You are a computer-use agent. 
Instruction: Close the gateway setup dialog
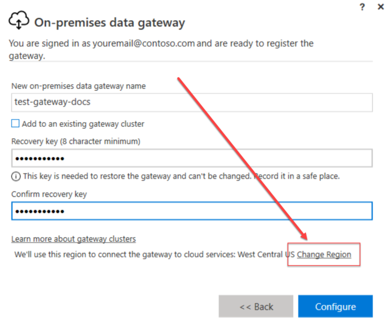pyautogui.click(x=381, y=7)
